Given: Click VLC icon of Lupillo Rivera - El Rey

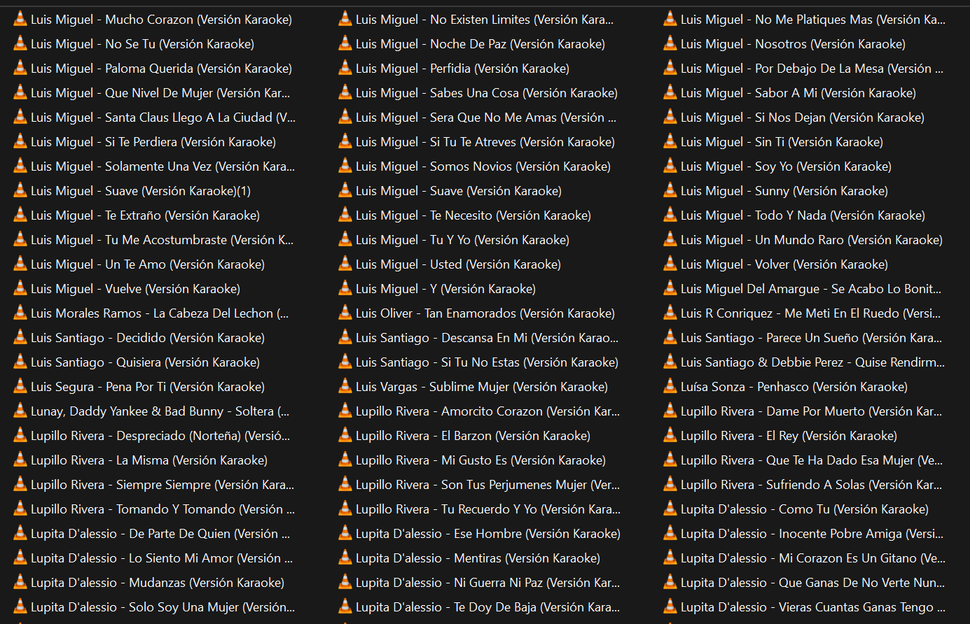Looking at the screenshot, I should [x=670, y=436].
